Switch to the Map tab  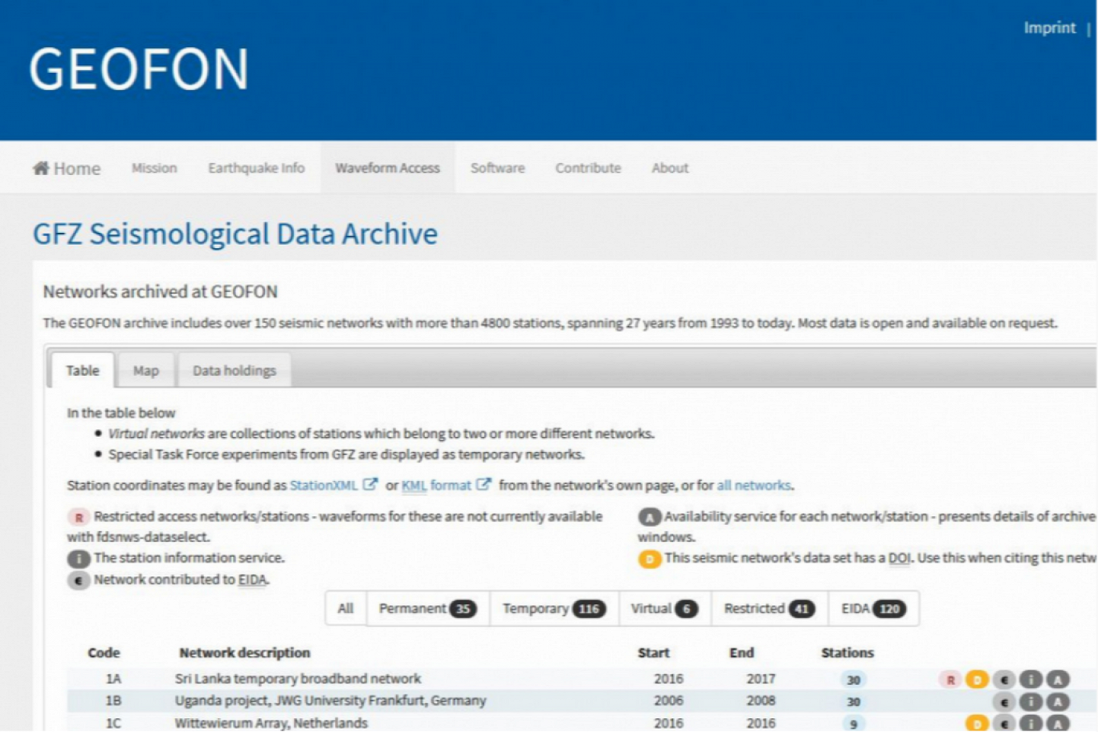[x=146, y=370]
